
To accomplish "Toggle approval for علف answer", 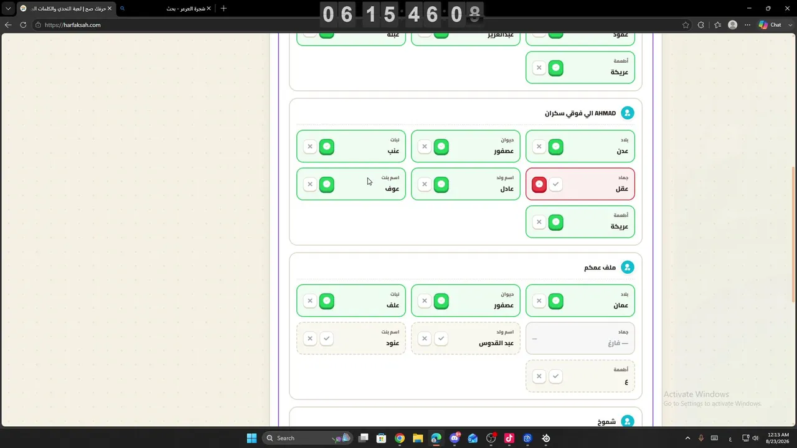I will (x=326, y=301).
